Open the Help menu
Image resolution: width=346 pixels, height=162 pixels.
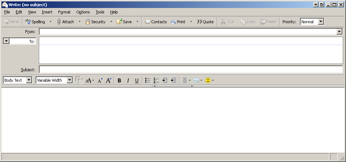tap(114, 12)
